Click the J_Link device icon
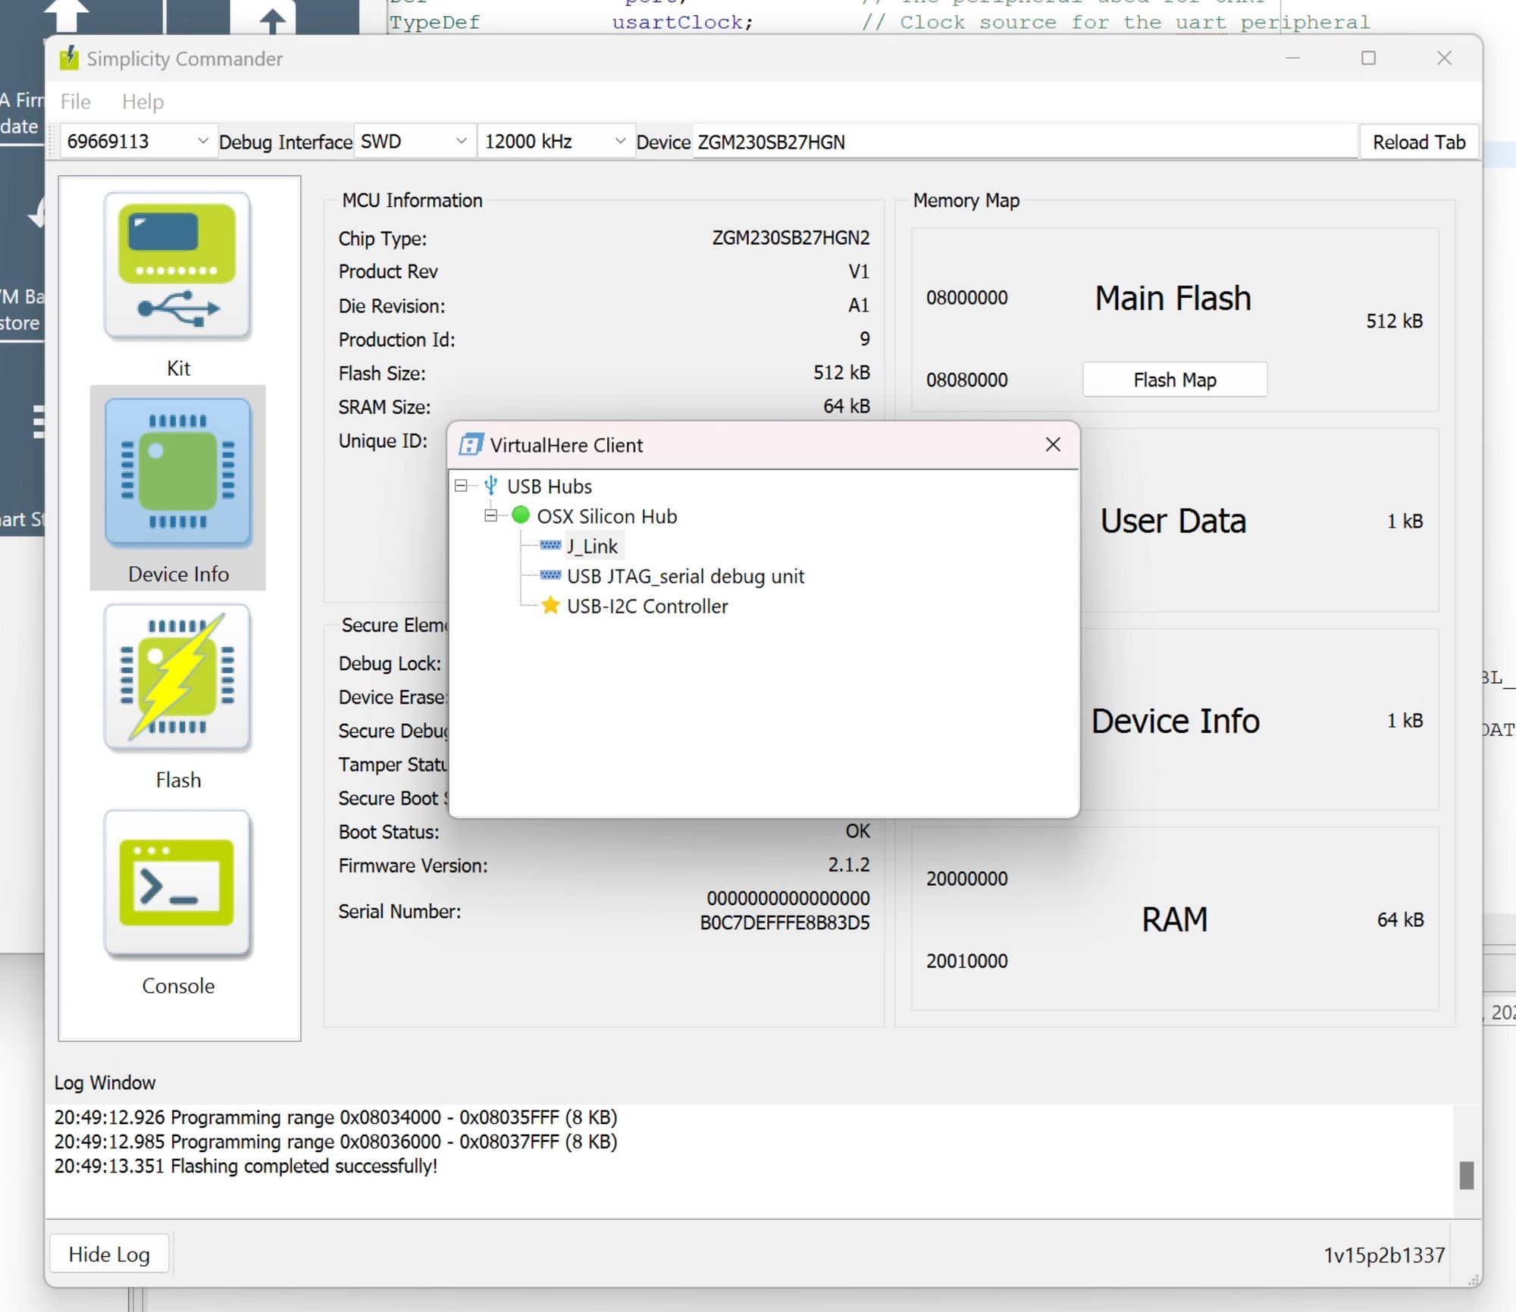Image resolution: width=1516 pixels, height=1312 pixels. (x=550, y=546)
